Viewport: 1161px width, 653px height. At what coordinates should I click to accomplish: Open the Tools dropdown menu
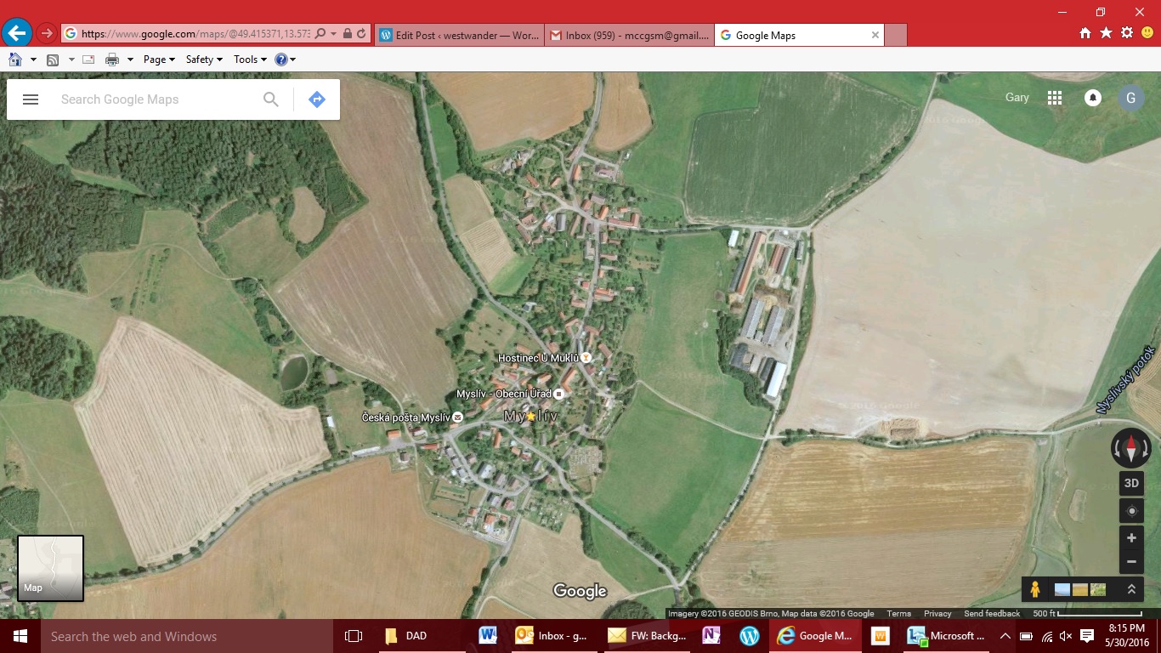(250, 60)
